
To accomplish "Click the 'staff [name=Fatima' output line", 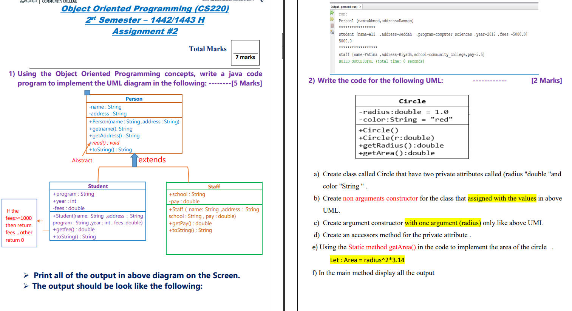I will tap(411, 54).
